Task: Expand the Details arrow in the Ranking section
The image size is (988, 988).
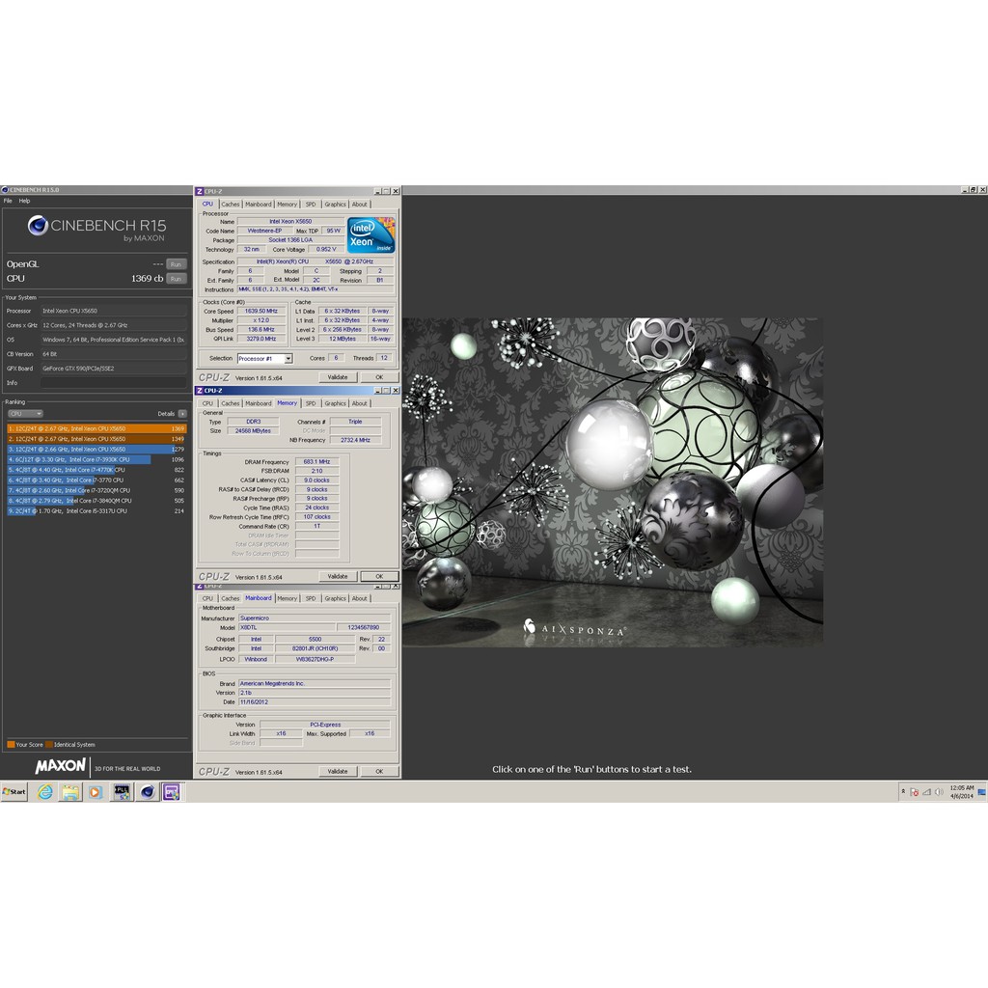Action: (x=183, y=413)
